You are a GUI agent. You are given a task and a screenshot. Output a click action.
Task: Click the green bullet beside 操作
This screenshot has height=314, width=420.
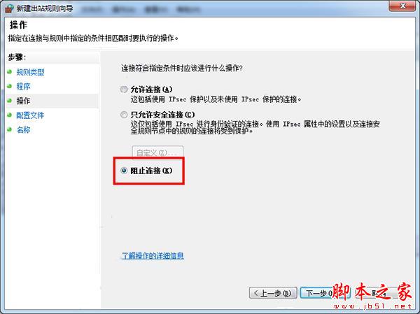pos(10,101)
